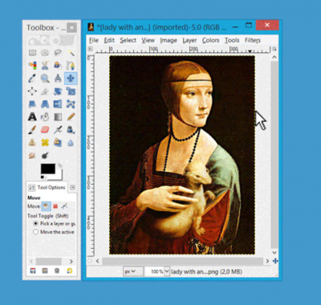Click the Reset to default values button

tap(70, 270)
